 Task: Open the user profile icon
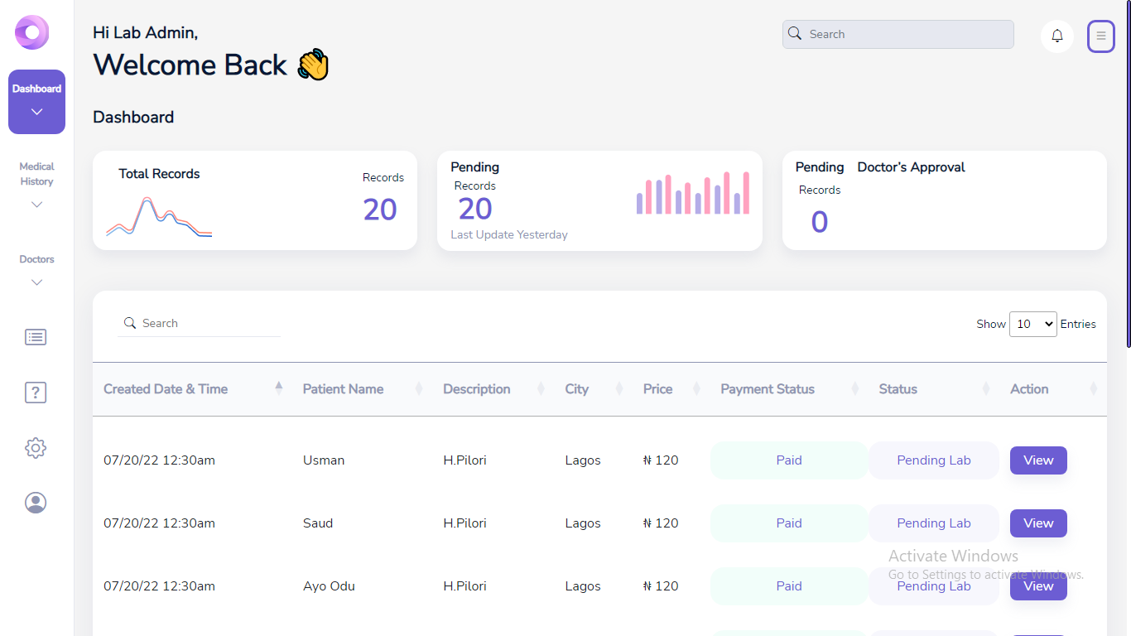pyautogui.click(x=36, y=503)
